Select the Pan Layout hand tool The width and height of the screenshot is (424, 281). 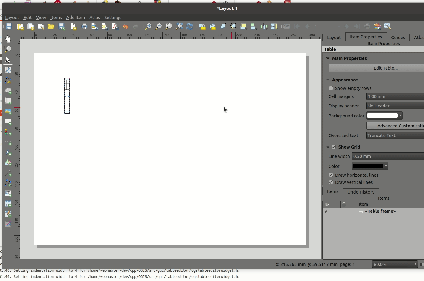[8, 39]
